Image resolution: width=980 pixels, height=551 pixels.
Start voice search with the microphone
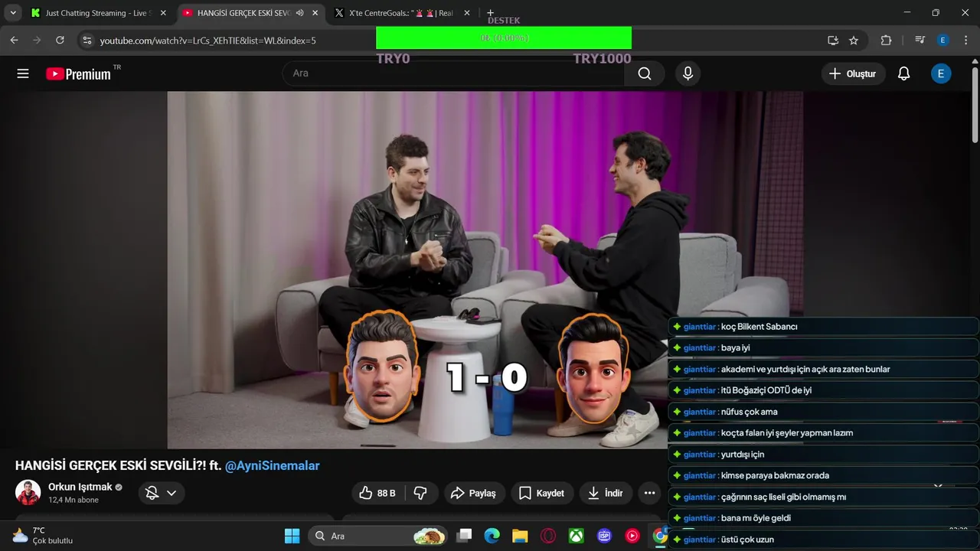point(688,73)
